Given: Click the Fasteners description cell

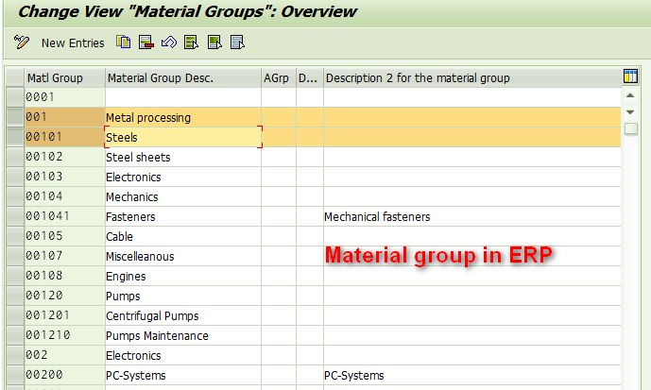Looking at the screenshot, I should 183,216.
